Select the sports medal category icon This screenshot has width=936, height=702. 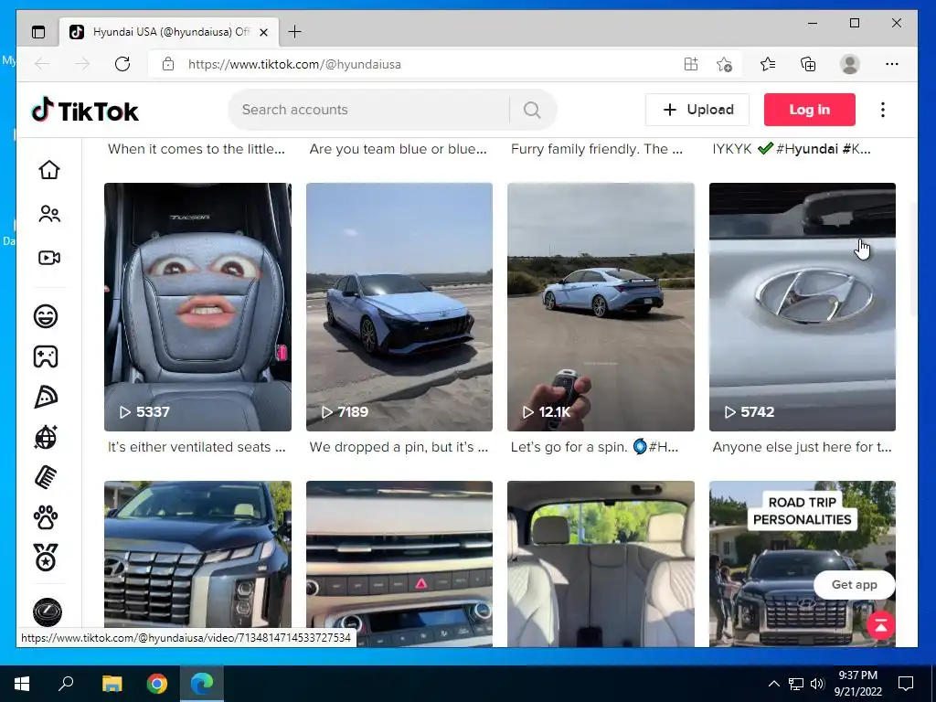click(46, 557)
